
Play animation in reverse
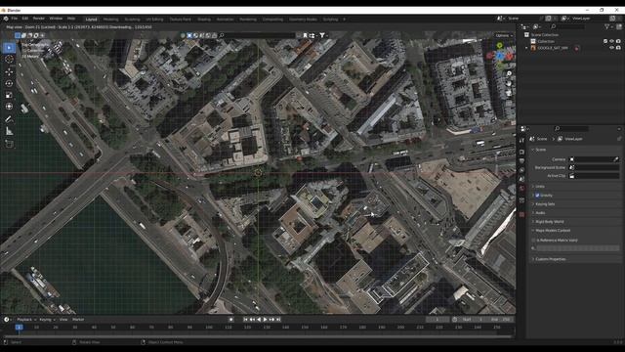(x=259, y=320)
